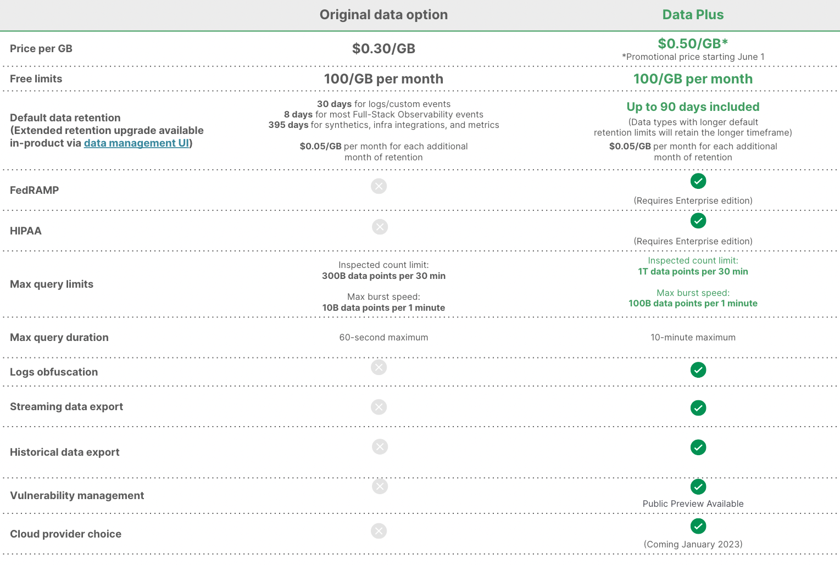Click the HIPAA checkmark icon
This screenshot has height=565, width=840.
698,221
